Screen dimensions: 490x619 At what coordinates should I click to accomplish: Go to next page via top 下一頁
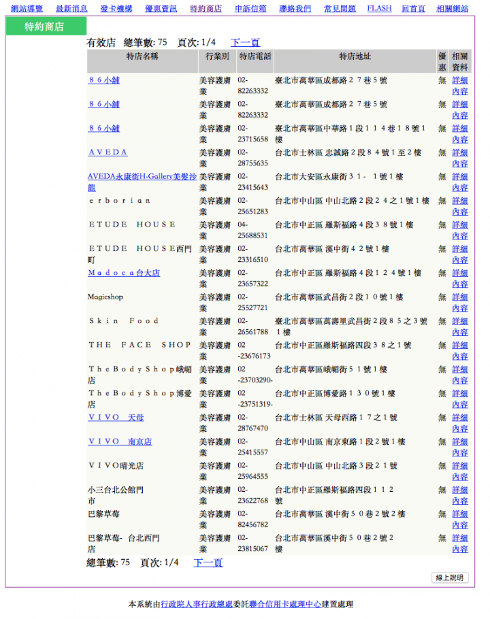coord(245,42)
